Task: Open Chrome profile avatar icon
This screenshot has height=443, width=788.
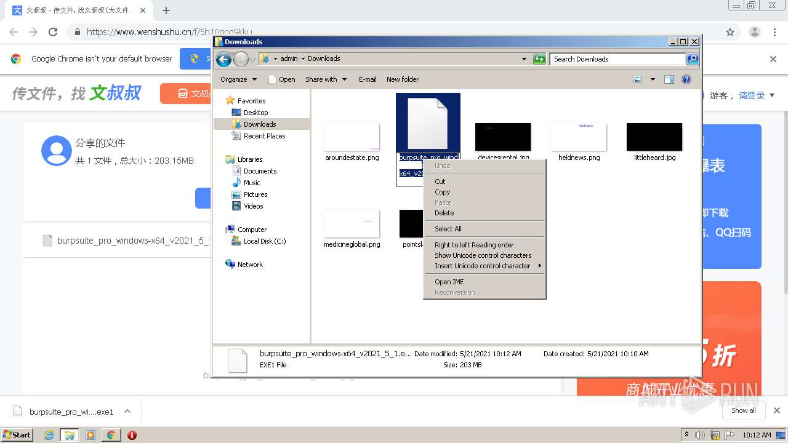Action: point(755,32)
